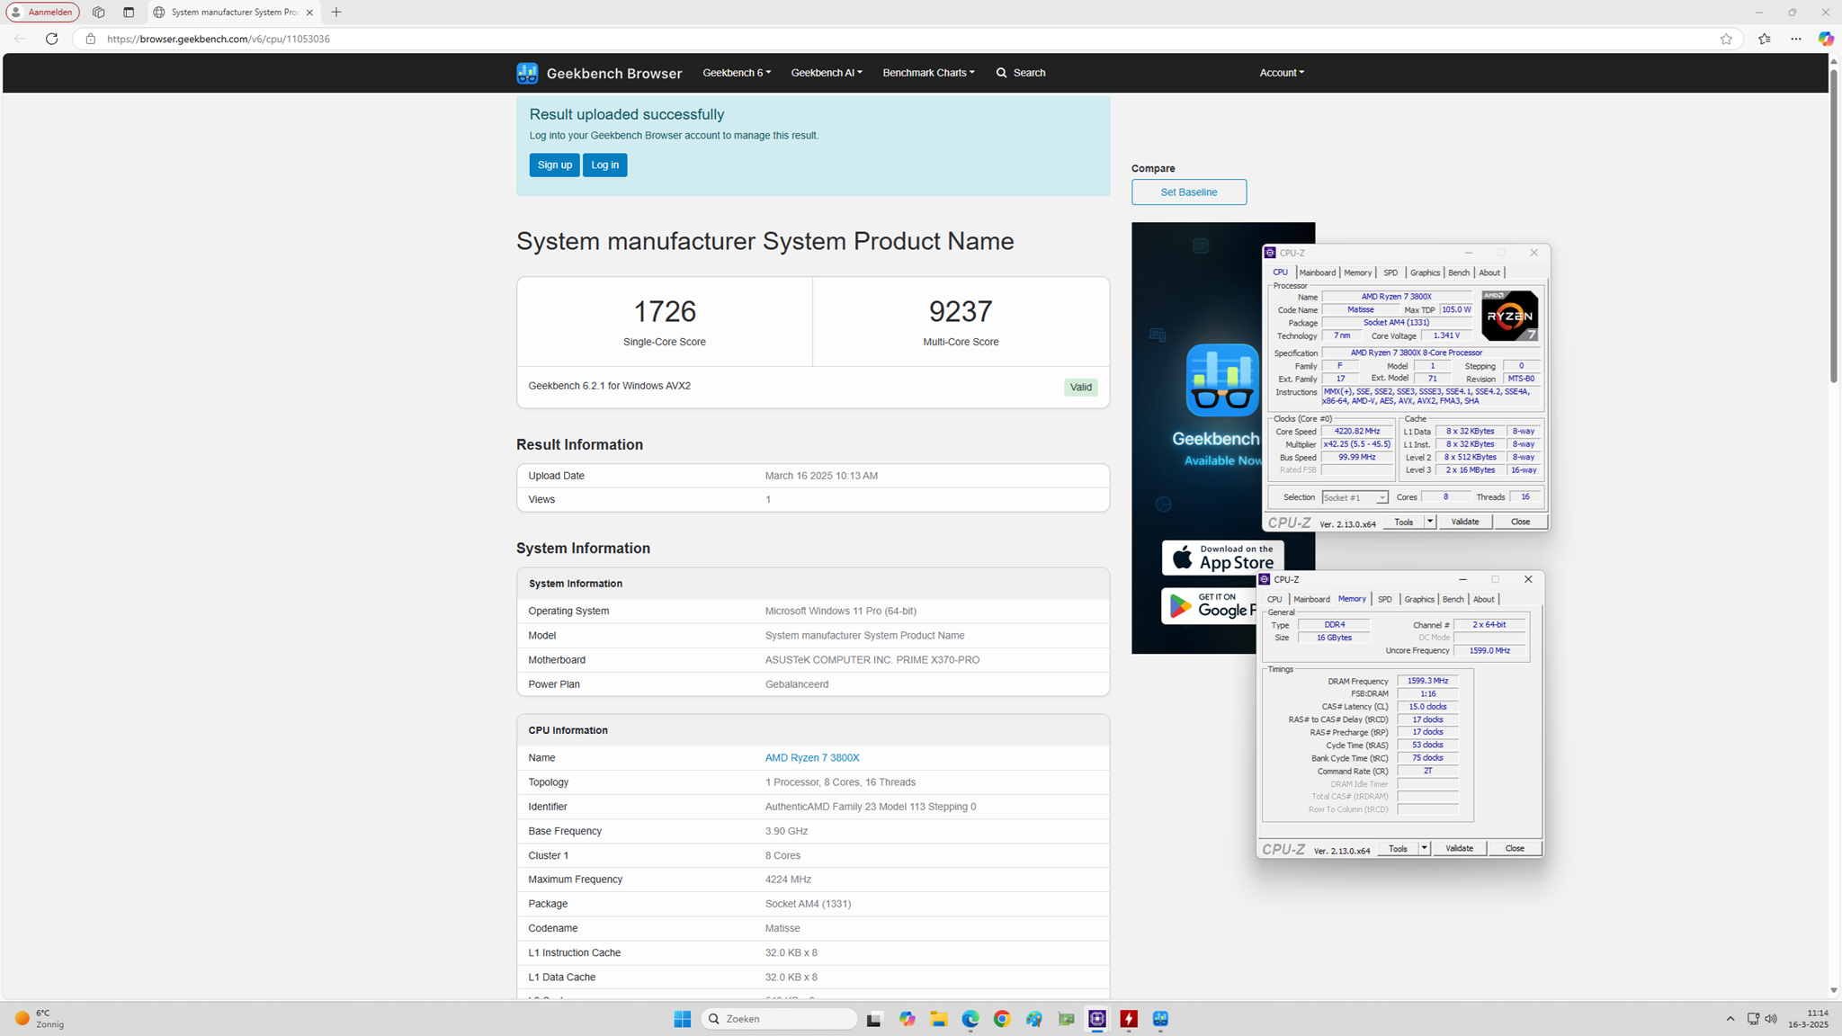Open Task View on the taskbar
1842x1036 pixels.
[x=874, y=1019]
